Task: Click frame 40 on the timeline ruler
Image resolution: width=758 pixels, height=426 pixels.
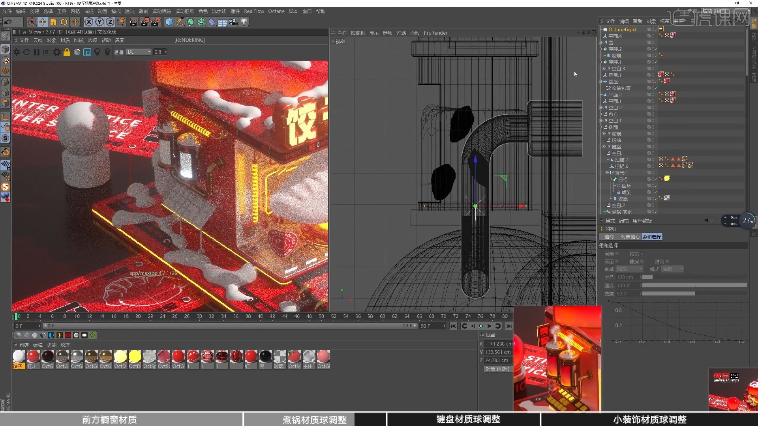Action: click(260, 316)
